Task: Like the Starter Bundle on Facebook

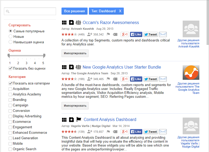Action: click(136, 79)
